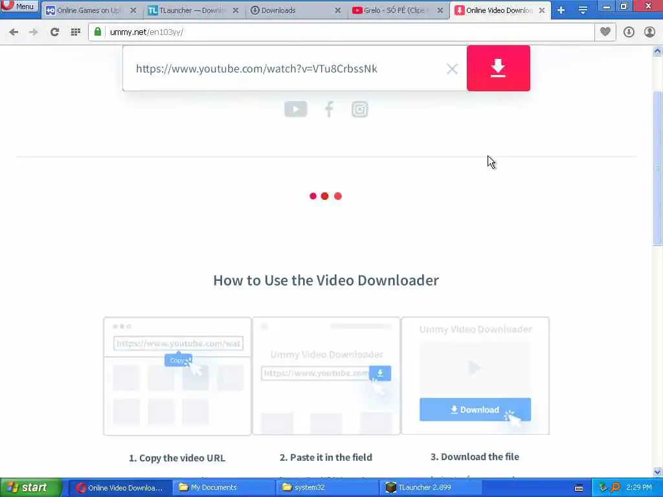Open the Windows start button

(30, 487)
